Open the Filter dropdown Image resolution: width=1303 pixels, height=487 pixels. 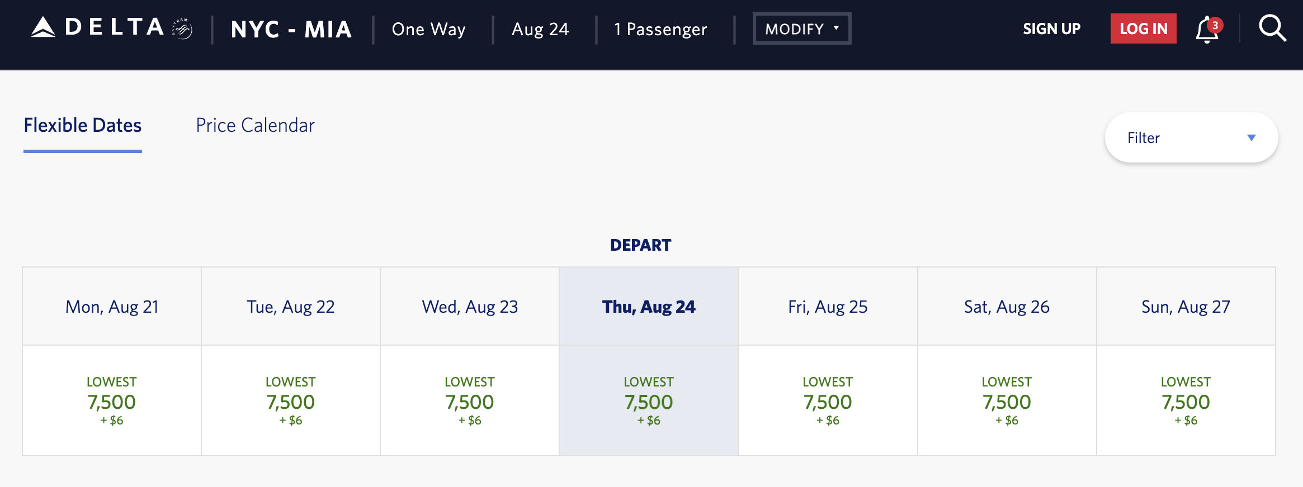click(x=1191, y=137)
